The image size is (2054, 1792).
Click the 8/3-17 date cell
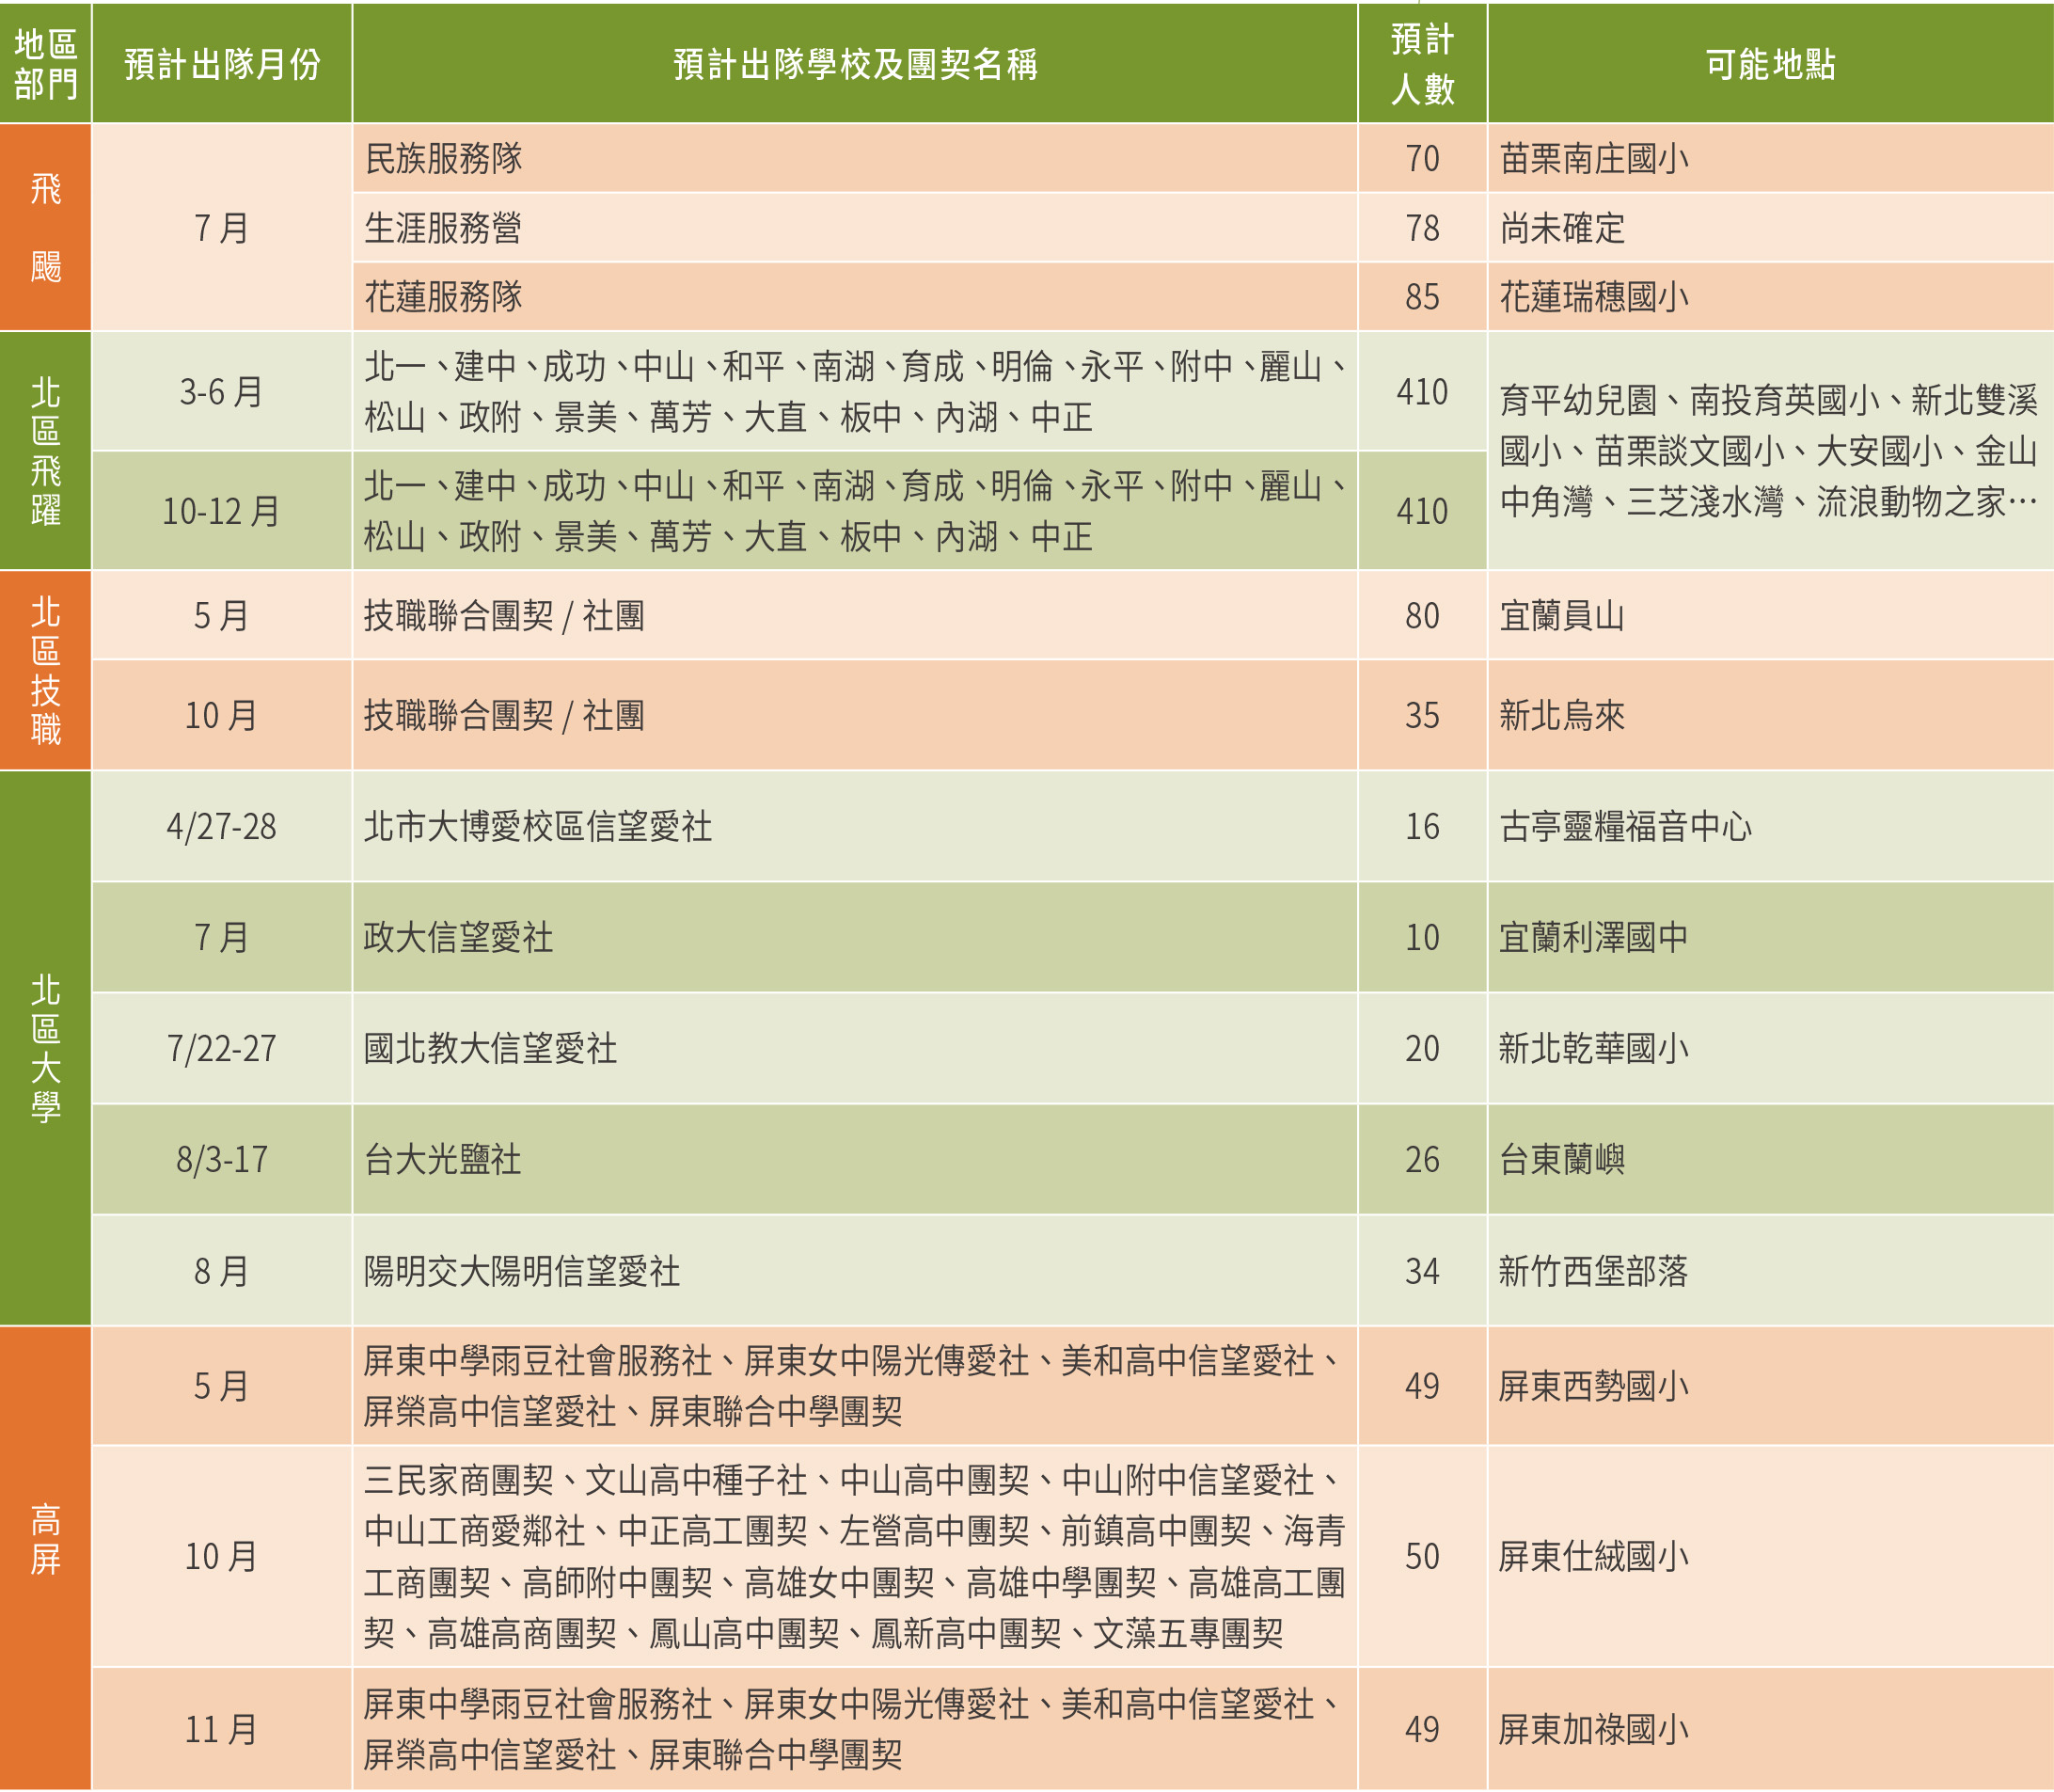[222, 1159]
